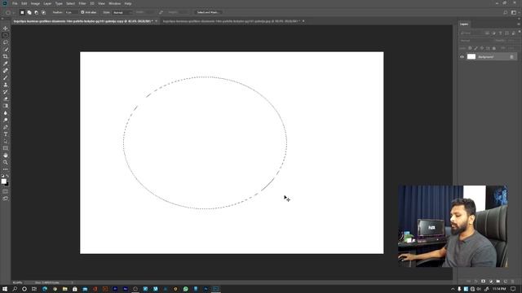522x293 pixels.
Task: Switch to the second document tab
Action: pyautogui.click(x=232, y=21)
